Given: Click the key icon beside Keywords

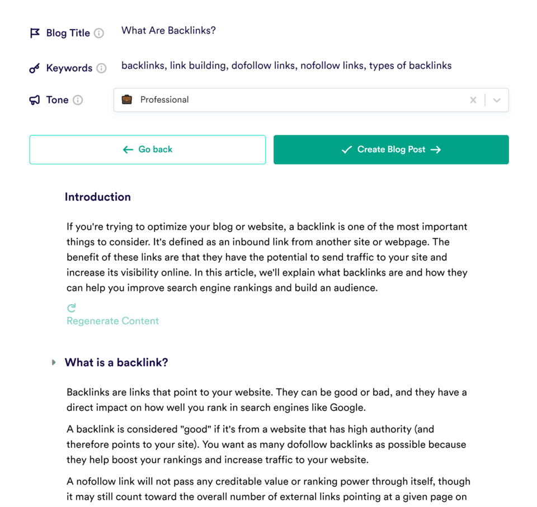Looking at the screenshot, I should coord(34,68).
